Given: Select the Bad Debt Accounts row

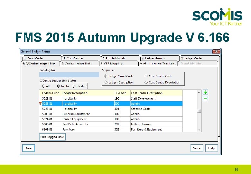Looking at the screenshot, I should point(111,124).
